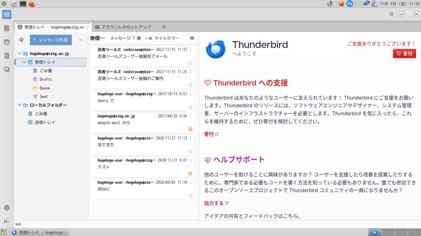
Task: Collapse the spaces toolbar
Action: pos(7,221)
